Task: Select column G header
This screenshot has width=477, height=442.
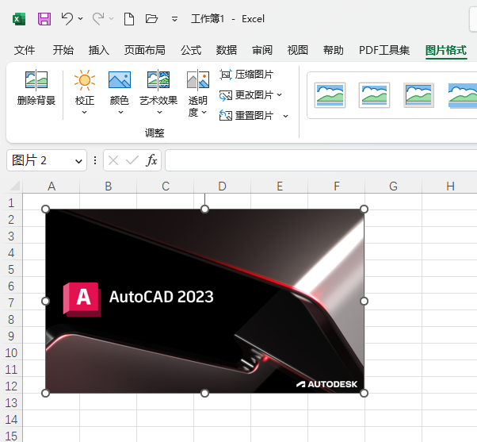Action: click(393, 186)
